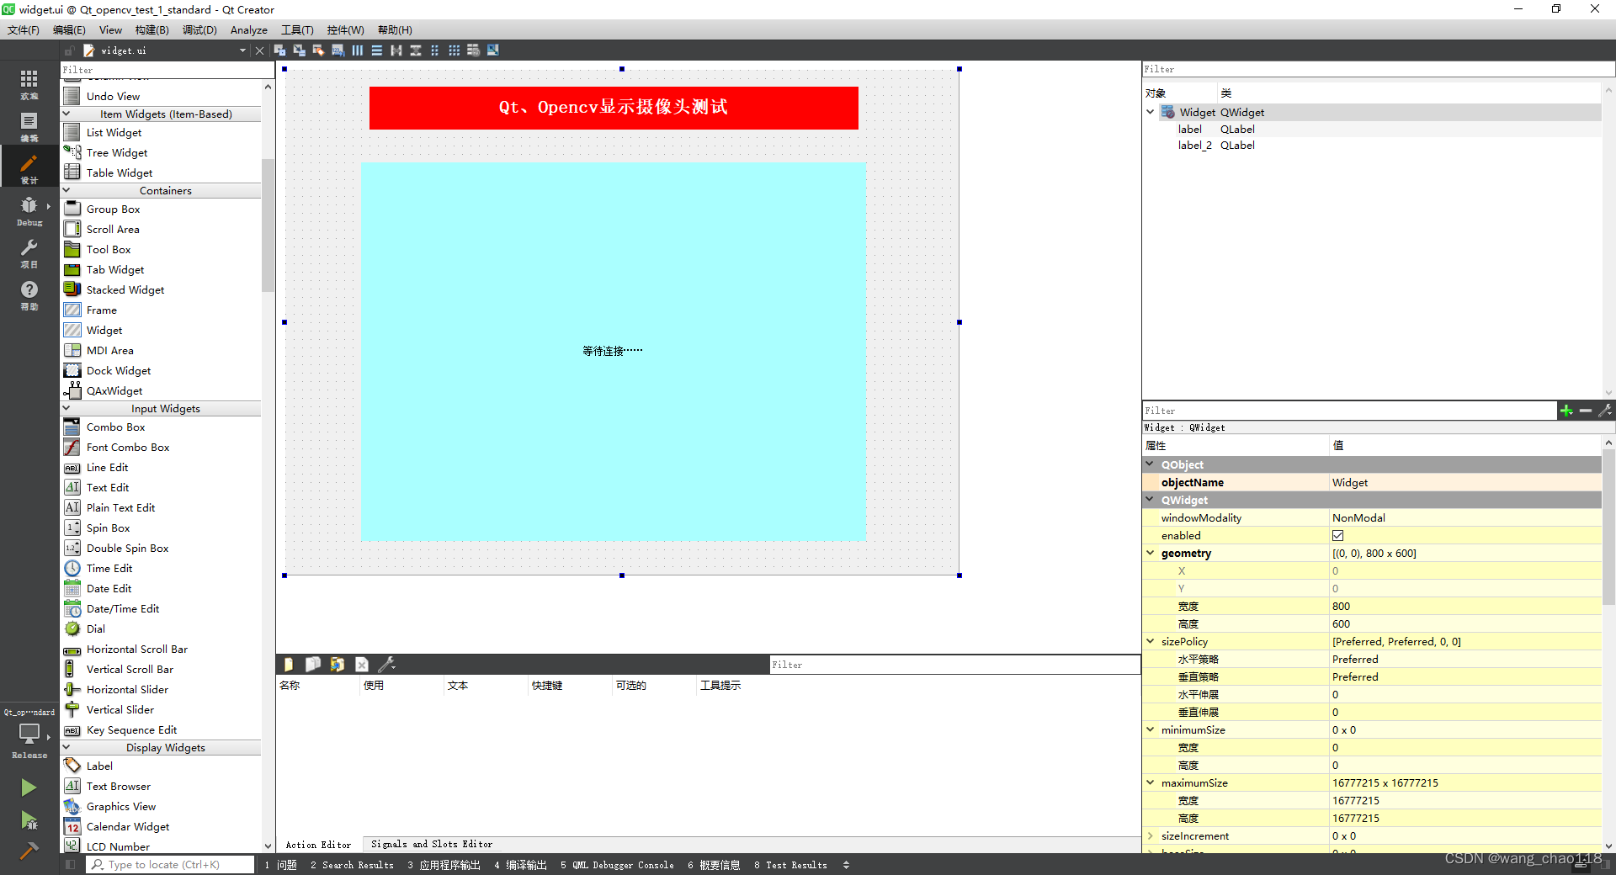Click the objectName value Widget
Image resolution: width=1616 pixels, height=875 pixels.
coord(1464,482)
